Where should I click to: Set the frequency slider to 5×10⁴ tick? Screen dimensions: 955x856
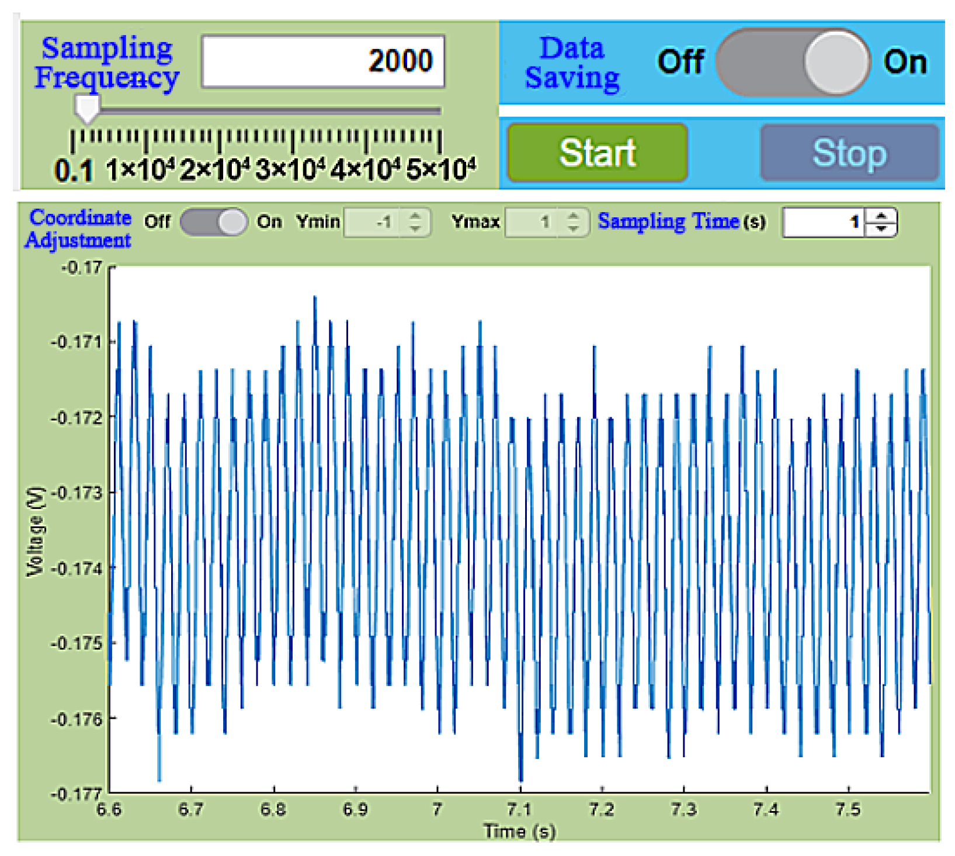[440, 110]
